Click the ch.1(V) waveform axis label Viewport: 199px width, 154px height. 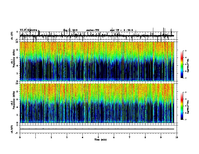click(x=12, y=36)
